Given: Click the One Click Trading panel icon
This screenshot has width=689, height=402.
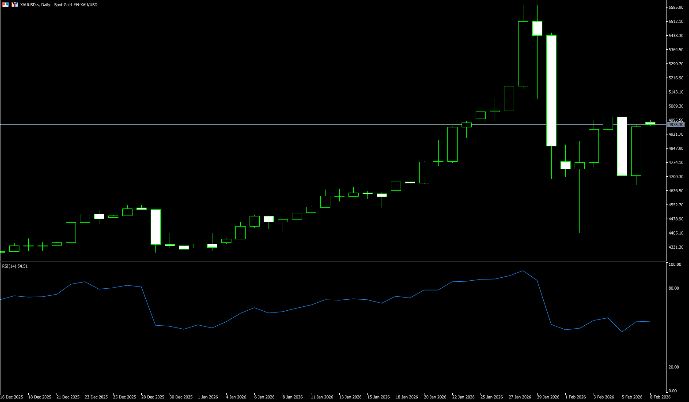Looking at the screenshot, I should pyautogui.click(x=6, y=4).
